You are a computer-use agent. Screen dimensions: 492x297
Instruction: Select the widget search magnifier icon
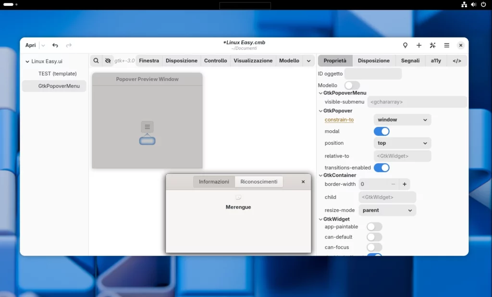click(x=96, y=61)
